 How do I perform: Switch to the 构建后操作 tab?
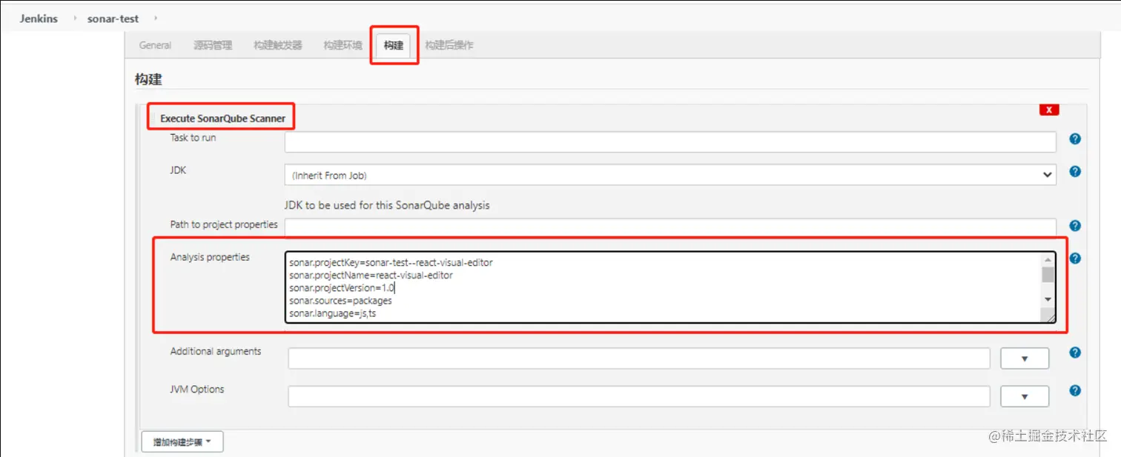pos(449,45)
